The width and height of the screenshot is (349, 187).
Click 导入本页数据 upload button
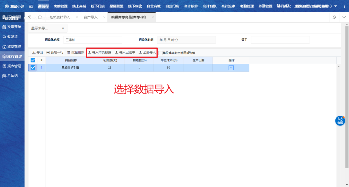pyautogui.click(x=100, y=52)
